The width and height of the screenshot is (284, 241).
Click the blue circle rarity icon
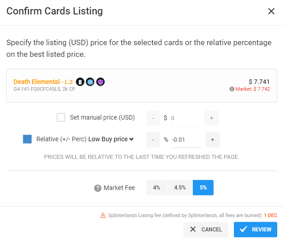tap(90, 82)
